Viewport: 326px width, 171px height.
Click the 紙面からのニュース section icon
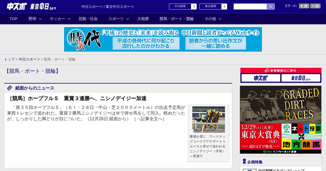click(x=10, y=88)
